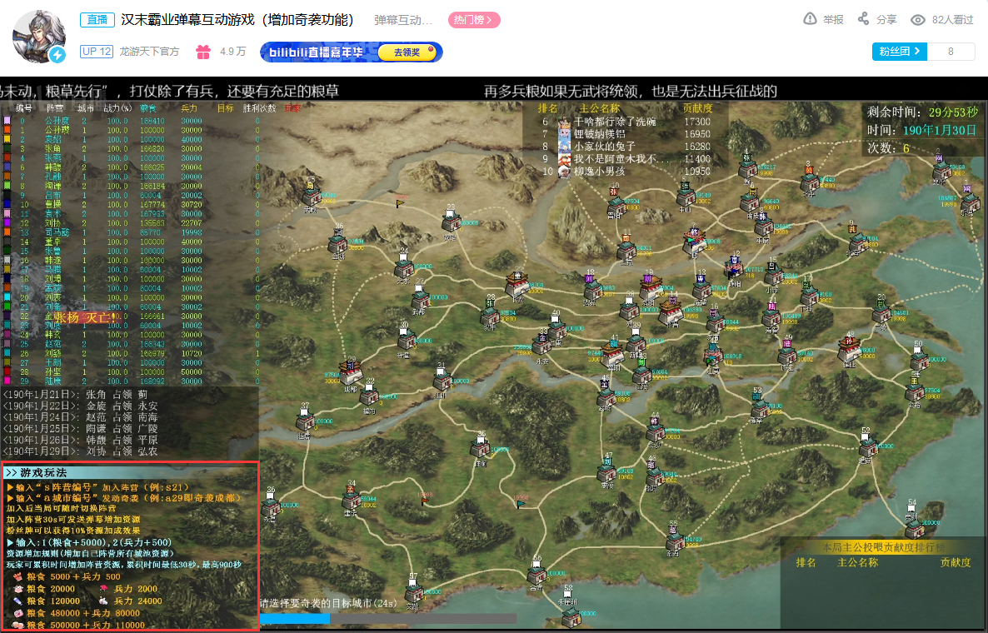Viewport: 988px width, 633px height.
Task: Click the report (举报) warning icon
Action: click(811, 19)
